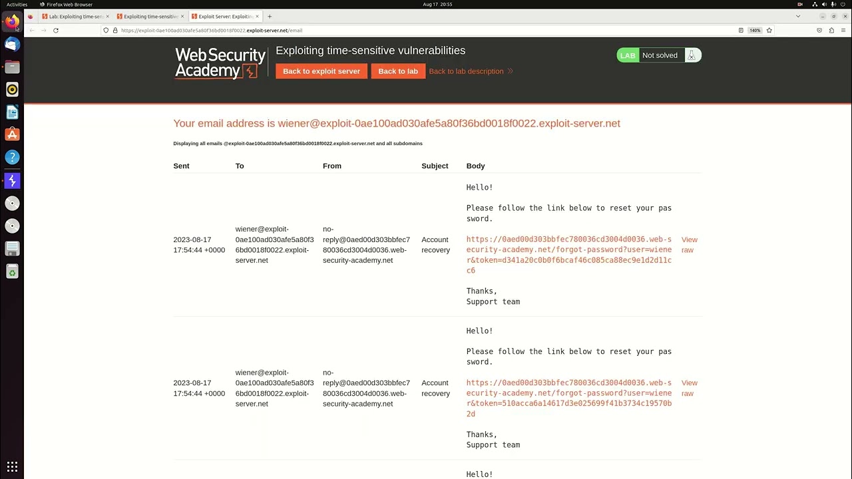Viewport: 852px width, 479px height.
Task: Click 'View raw' for the first email
Action: pyautogui.click(x=689, y=245)
